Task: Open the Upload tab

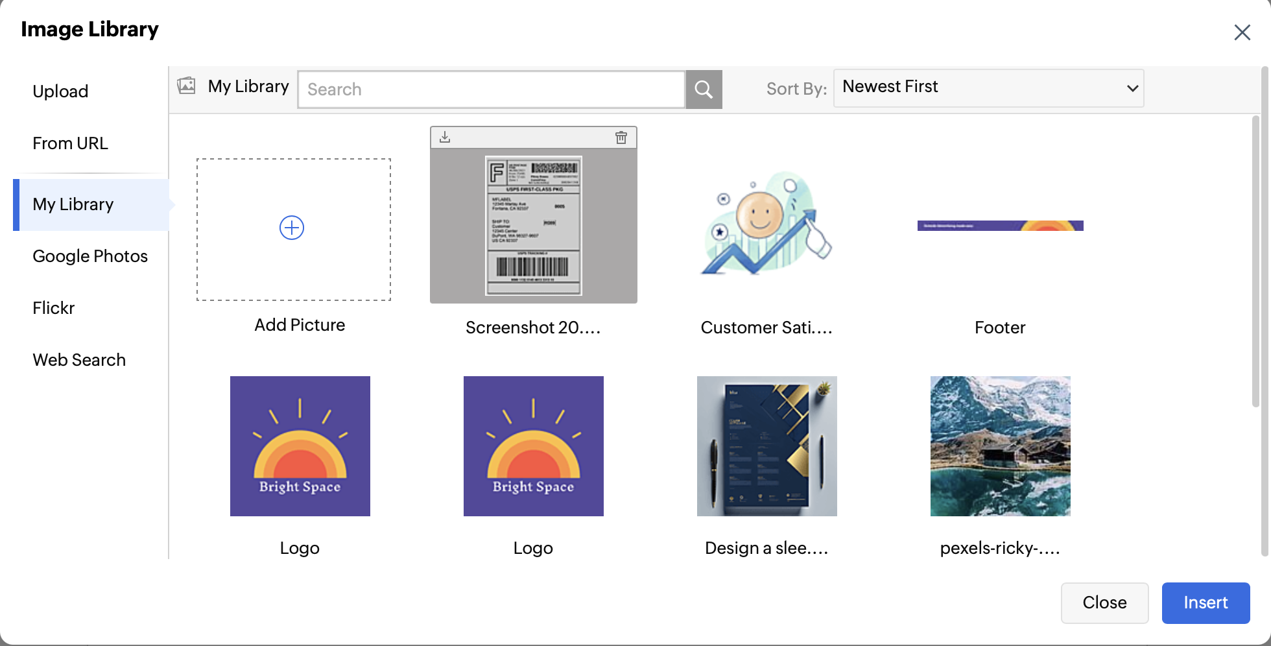Action: click(x=60, y=91)
